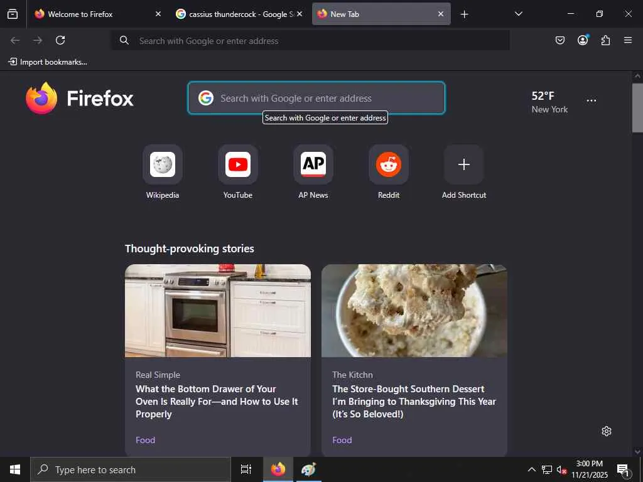The height and width of the screenshot is (482, 643).
Task: Open the YouTube shortcut tile
Action: (x=238, y=164)
